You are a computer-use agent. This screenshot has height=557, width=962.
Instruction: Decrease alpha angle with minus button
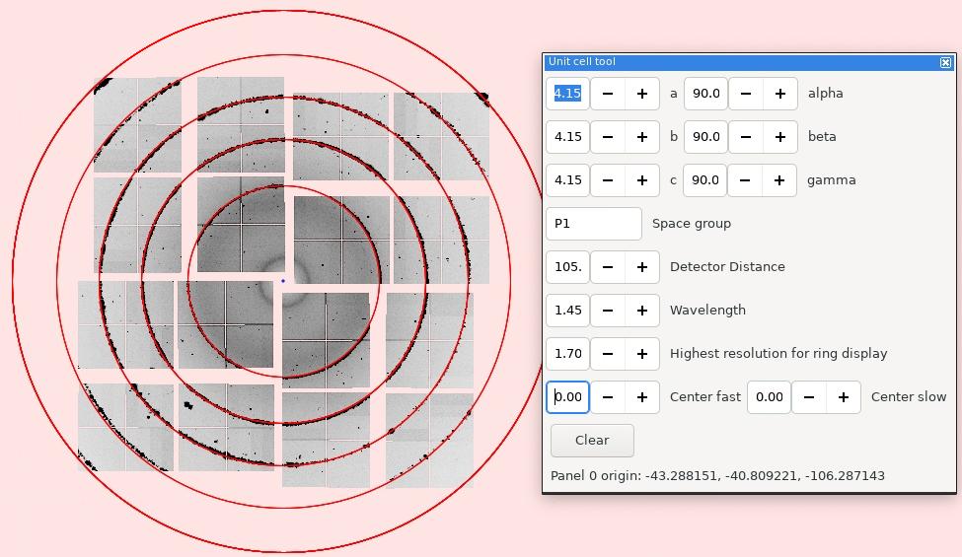point(746,94)
